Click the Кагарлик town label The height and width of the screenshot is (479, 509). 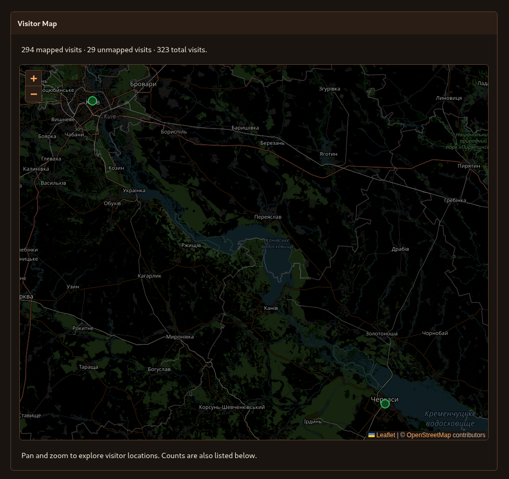click(x=149, y=276)
